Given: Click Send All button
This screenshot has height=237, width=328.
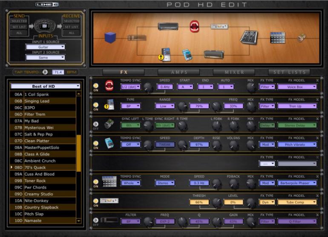Looking at the screenshot, I should pos(19,33).
